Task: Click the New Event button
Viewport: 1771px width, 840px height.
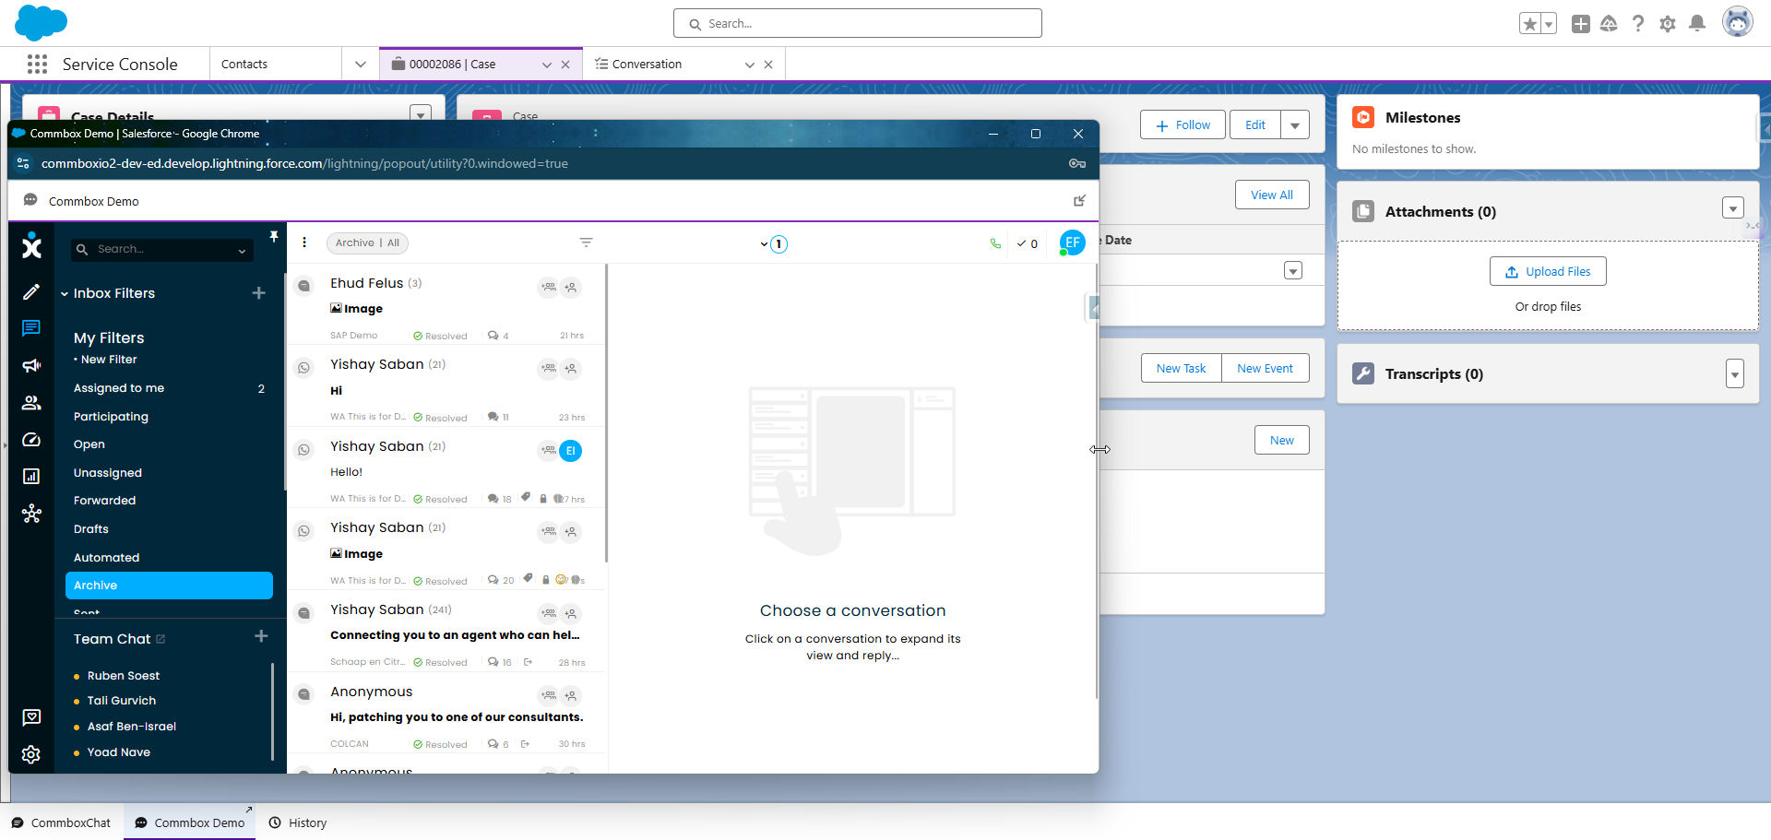Action: coord(1265,368)
